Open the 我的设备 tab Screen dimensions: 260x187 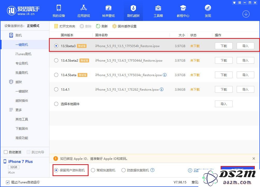[59, 11]
